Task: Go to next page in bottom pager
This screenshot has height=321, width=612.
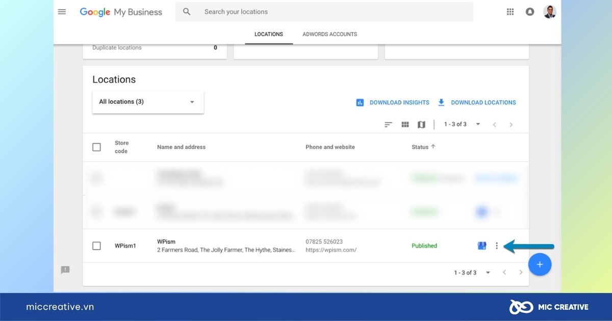Action: (521, 273)
